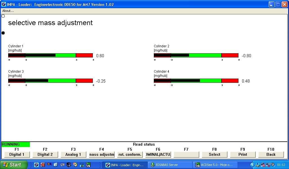The height and width of the screenshot is (169, 289).
Task: Select the Analog 1 function button
Action: pyautogui.click(x=73, y=154)
